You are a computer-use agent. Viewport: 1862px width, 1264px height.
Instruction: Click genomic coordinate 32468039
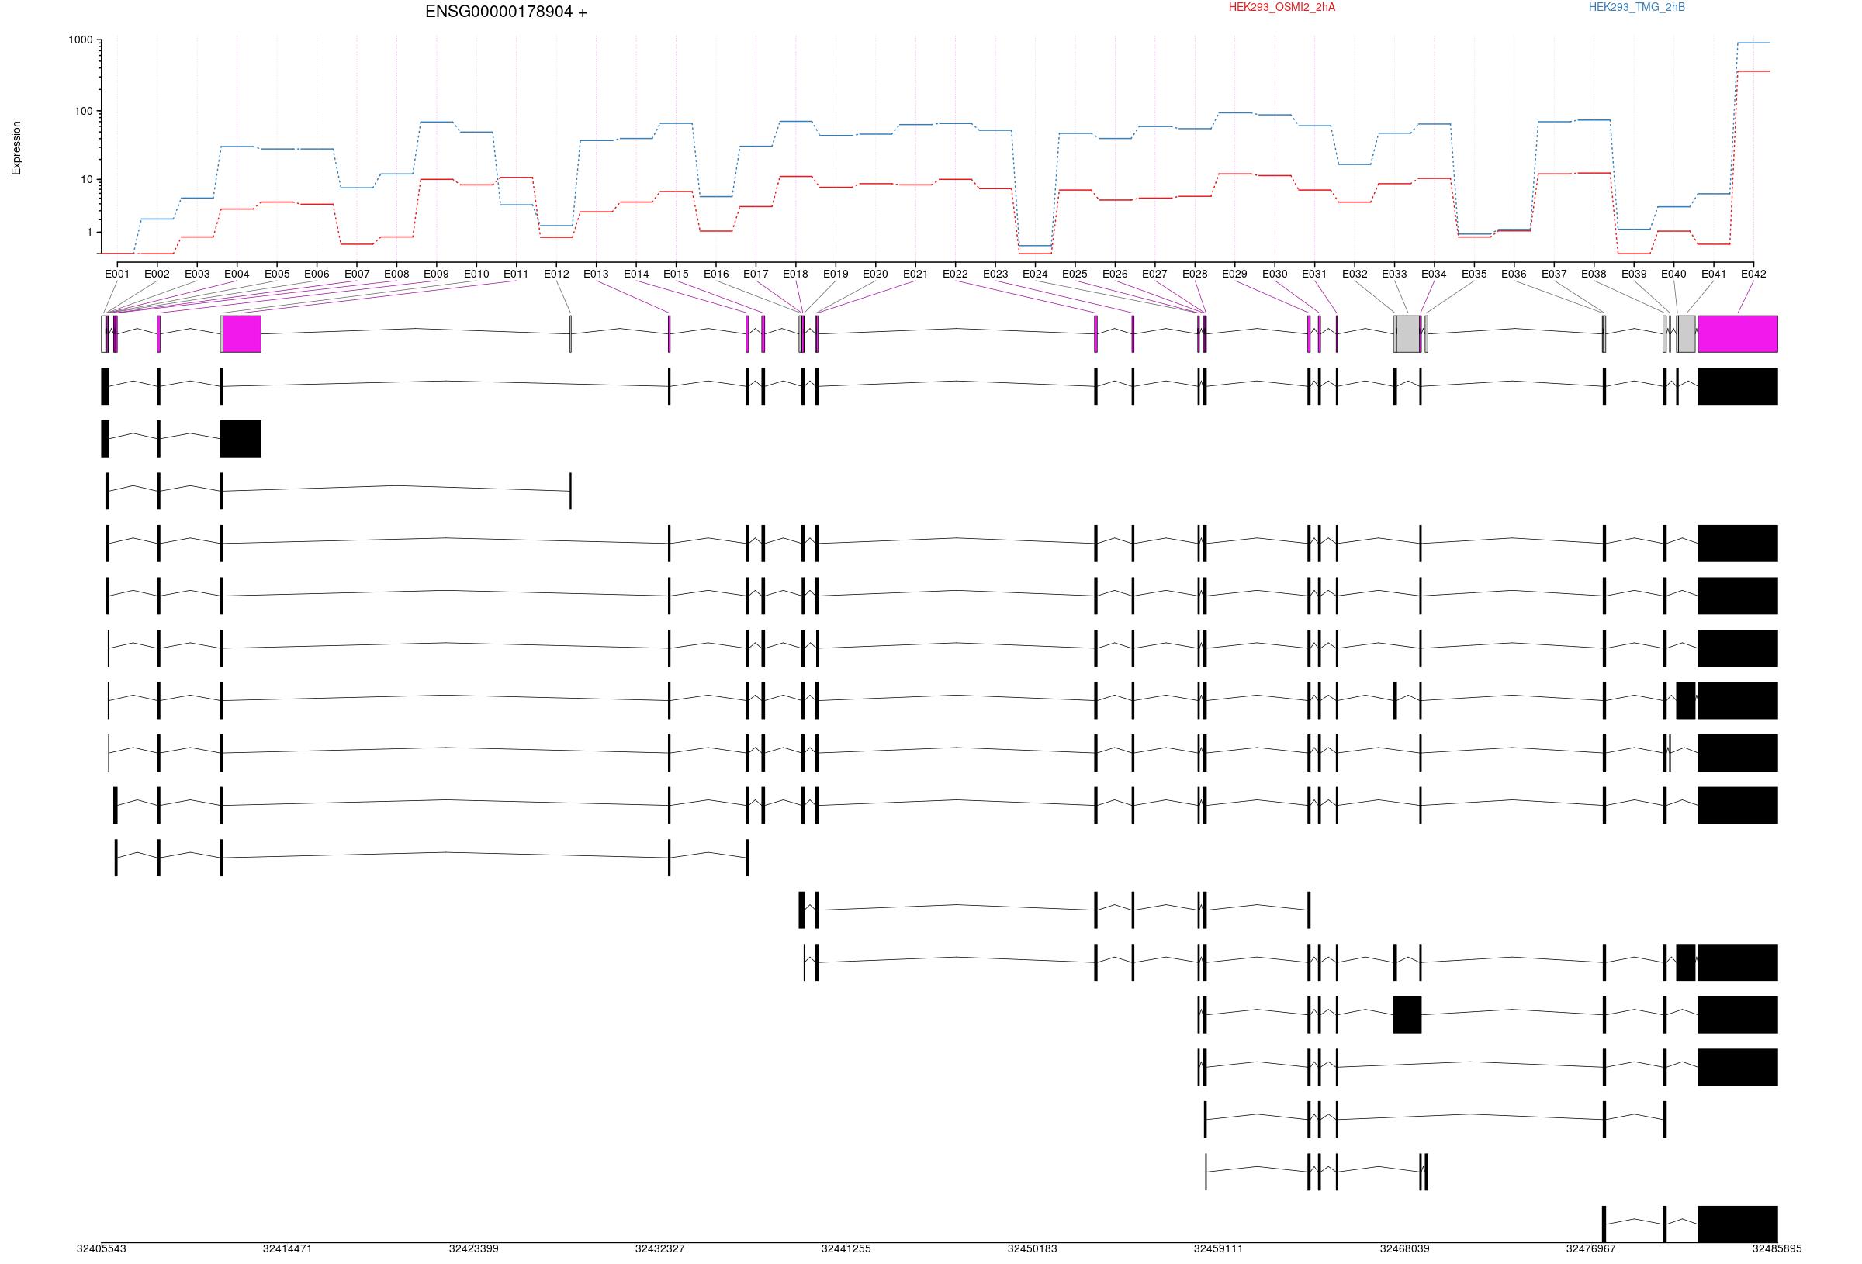[x=1404, y=1248]
